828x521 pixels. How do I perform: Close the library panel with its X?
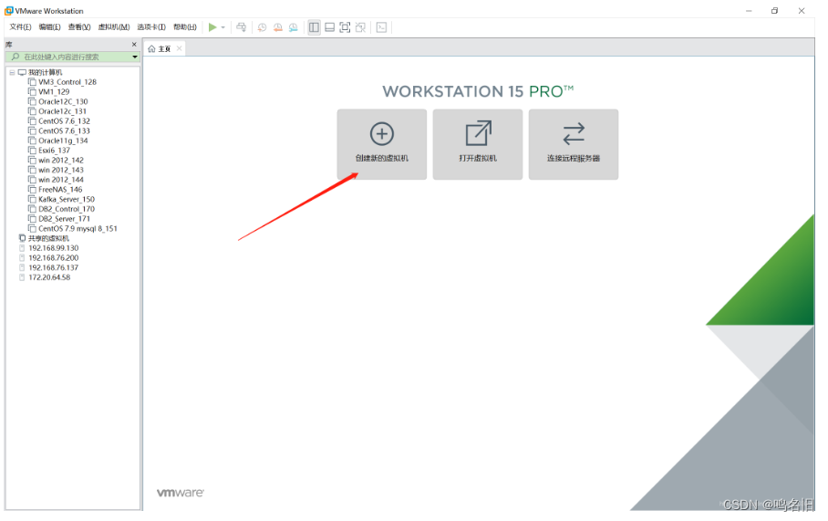134,45
